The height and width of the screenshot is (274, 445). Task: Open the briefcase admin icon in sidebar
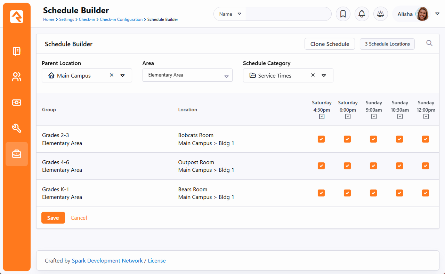click(17, 154)
